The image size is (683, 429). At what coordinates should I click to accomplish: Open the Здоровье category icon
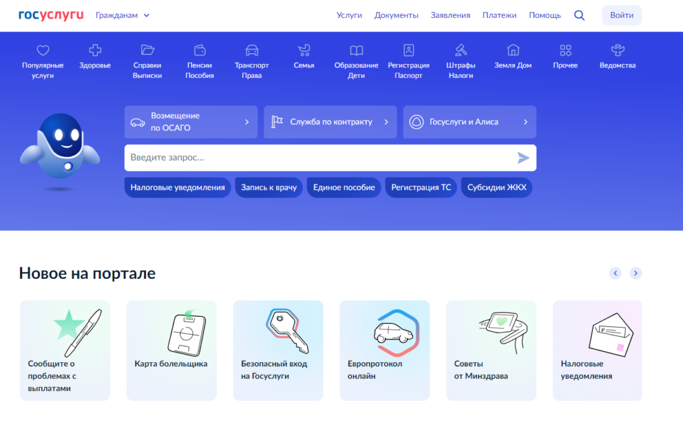(95, 51)
